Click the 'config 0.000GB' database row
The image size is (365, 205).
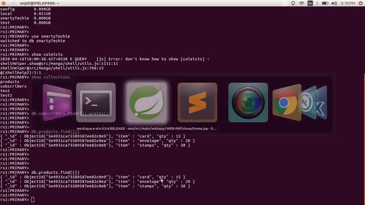coord(25,9)
